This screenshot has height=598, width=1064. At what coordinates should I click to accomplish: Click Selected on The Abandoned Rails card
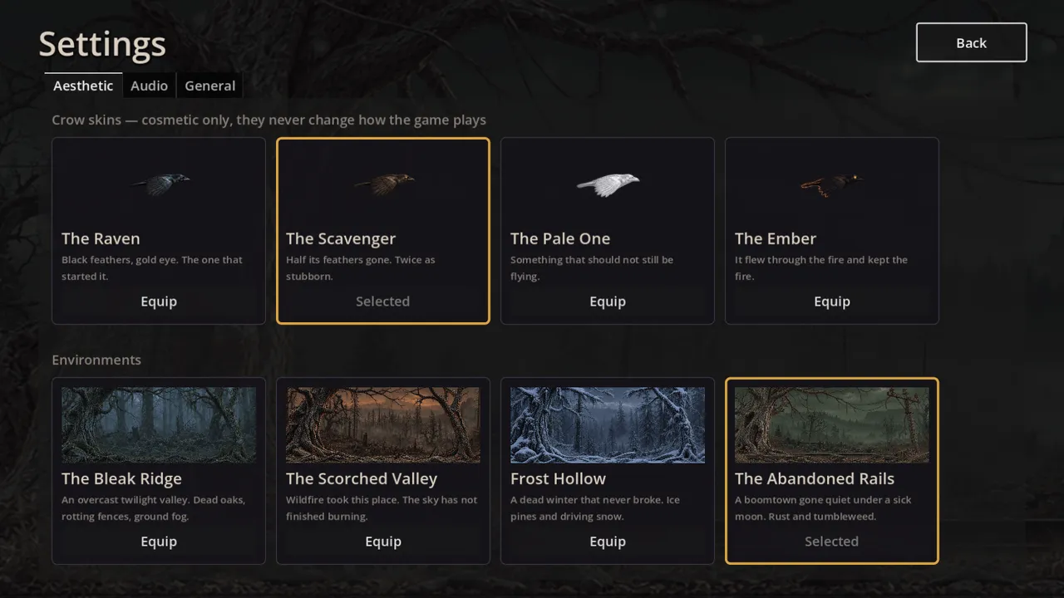(x=831, y=542)
